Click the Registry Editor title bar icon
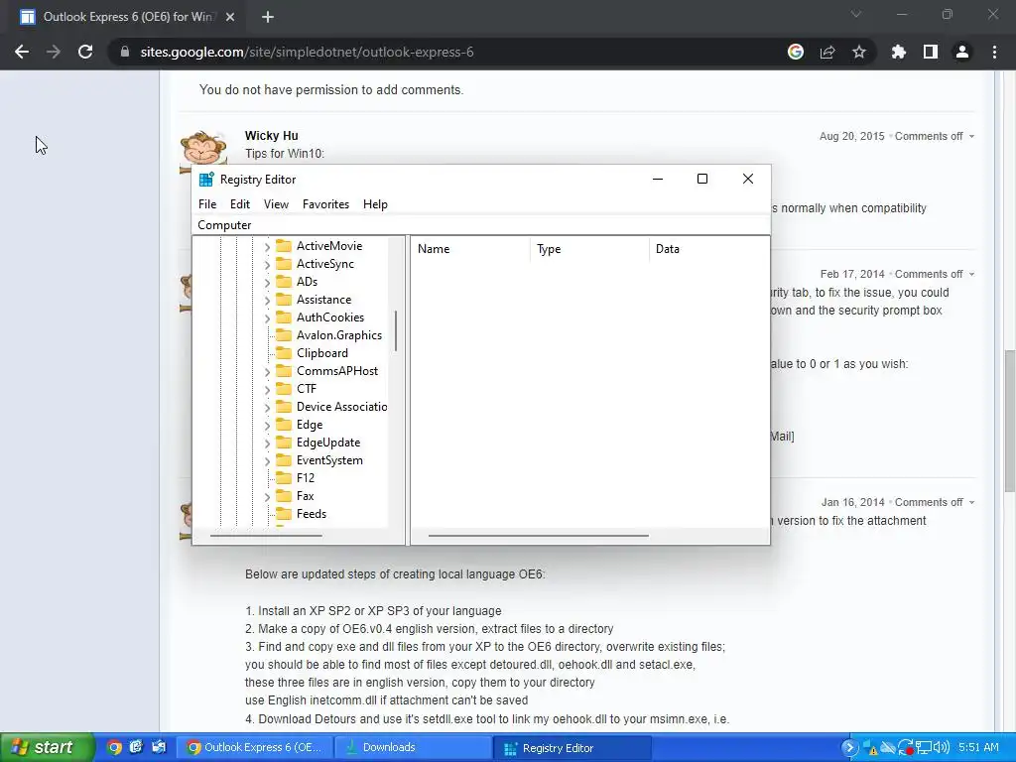Screen dimensions: 1016x762 coord(206,180)
